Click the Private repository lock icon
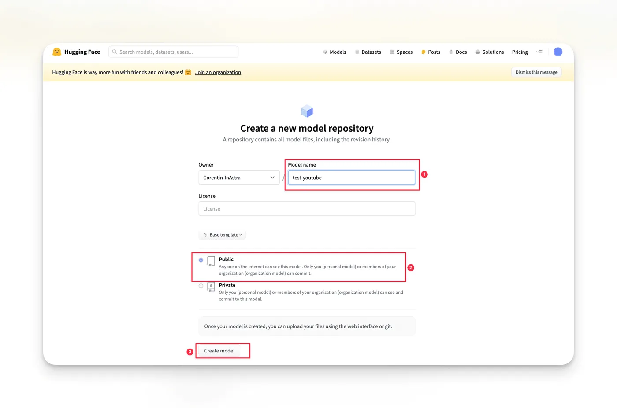Image resolution: width=617 pixels, height=408 pixels. (211, 287)
